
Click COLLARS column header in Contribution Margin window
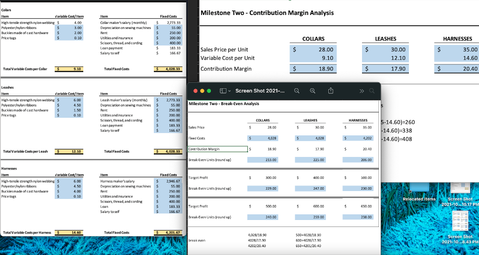pos(313,39)
